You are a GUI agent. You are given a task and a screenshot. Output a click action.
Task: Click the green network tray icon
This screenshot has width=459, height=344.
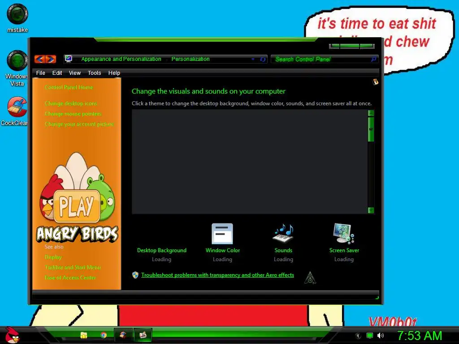point(370,336)
